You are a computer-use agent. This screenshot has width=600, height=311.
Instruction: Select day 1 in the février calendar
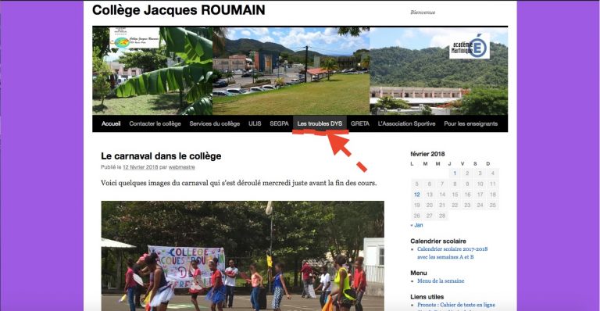(455, 173)
